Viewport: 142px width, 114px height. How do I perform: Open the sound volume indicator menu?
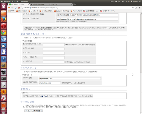point(123,1)
